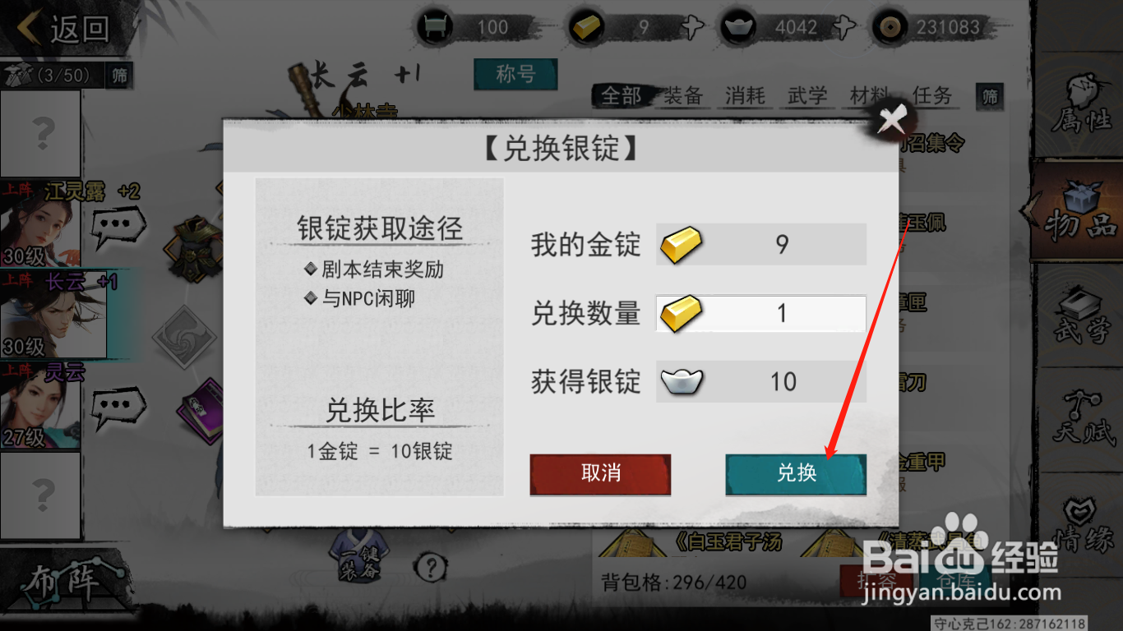Close the 兑换银锭 dialog with X

click(x=892, y=122)
